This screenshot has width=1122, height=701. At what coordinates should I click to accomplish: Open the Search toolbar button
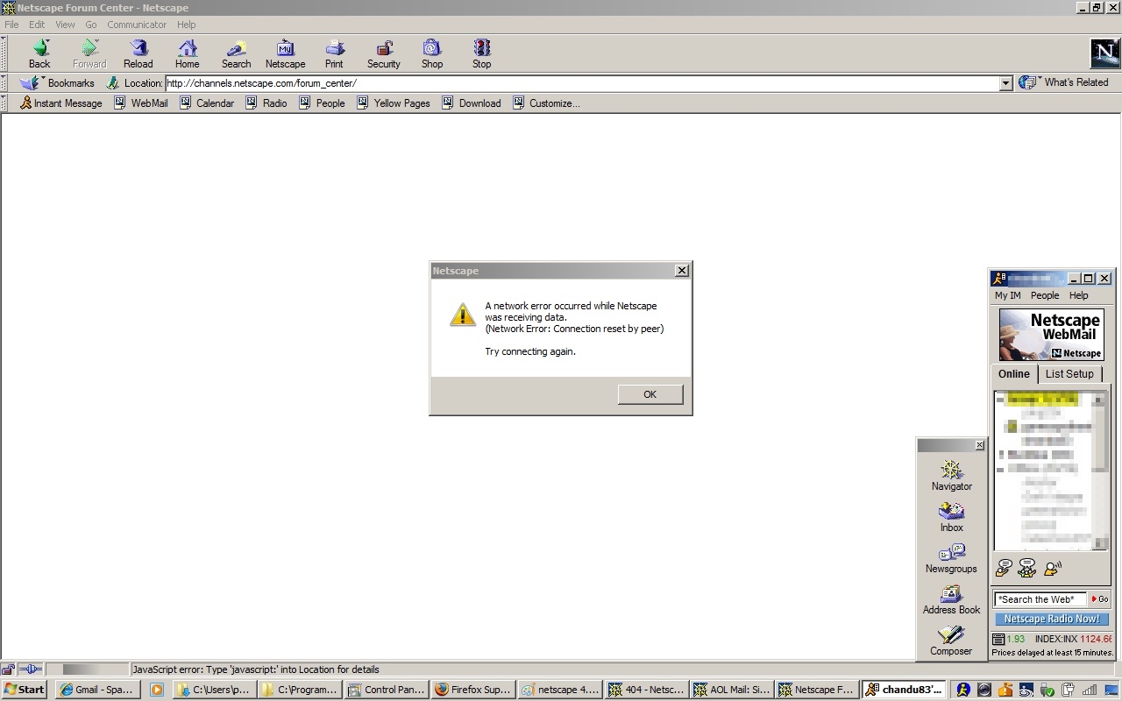point(236,53)
